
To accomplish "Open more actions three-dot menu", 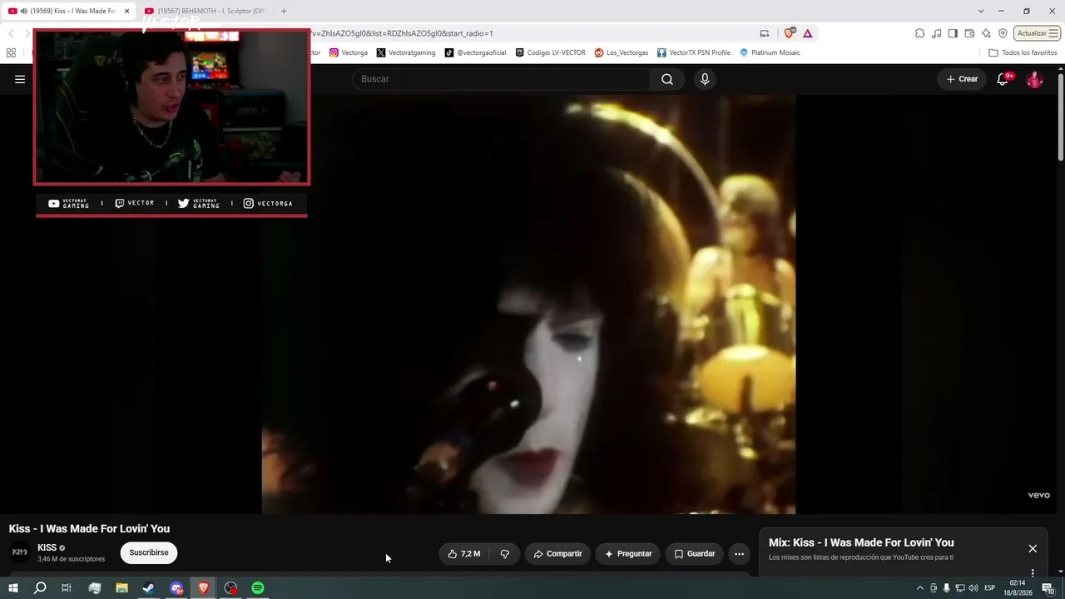I will point(739,554).
